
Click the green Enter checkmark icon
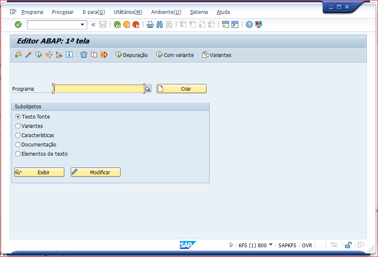click(x=18, y=24)
